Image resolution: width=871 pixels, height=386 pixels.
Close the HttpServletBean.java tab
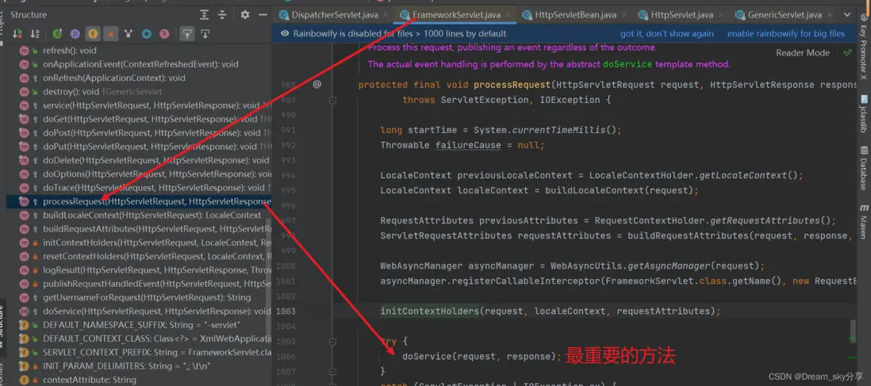click(x=625, y=16)
